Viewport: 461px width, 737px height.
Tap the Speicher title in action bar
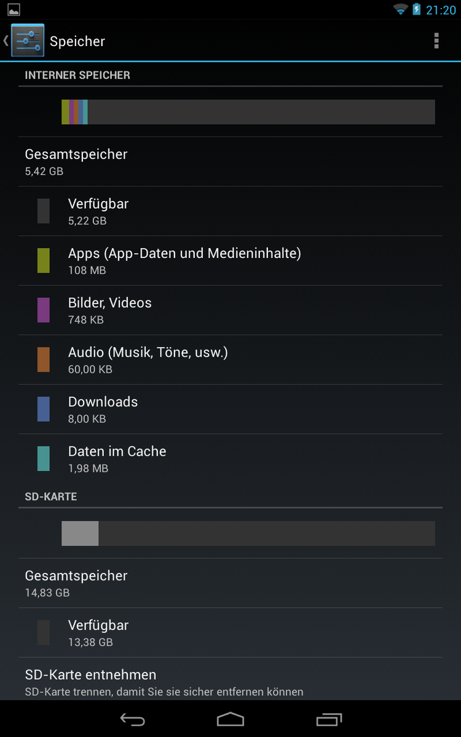coord(77,41)
